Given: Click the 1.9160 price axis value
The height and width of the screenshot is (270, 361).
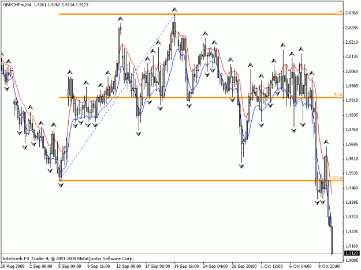Looking at the screenshot, I should [x=352, y=246].
